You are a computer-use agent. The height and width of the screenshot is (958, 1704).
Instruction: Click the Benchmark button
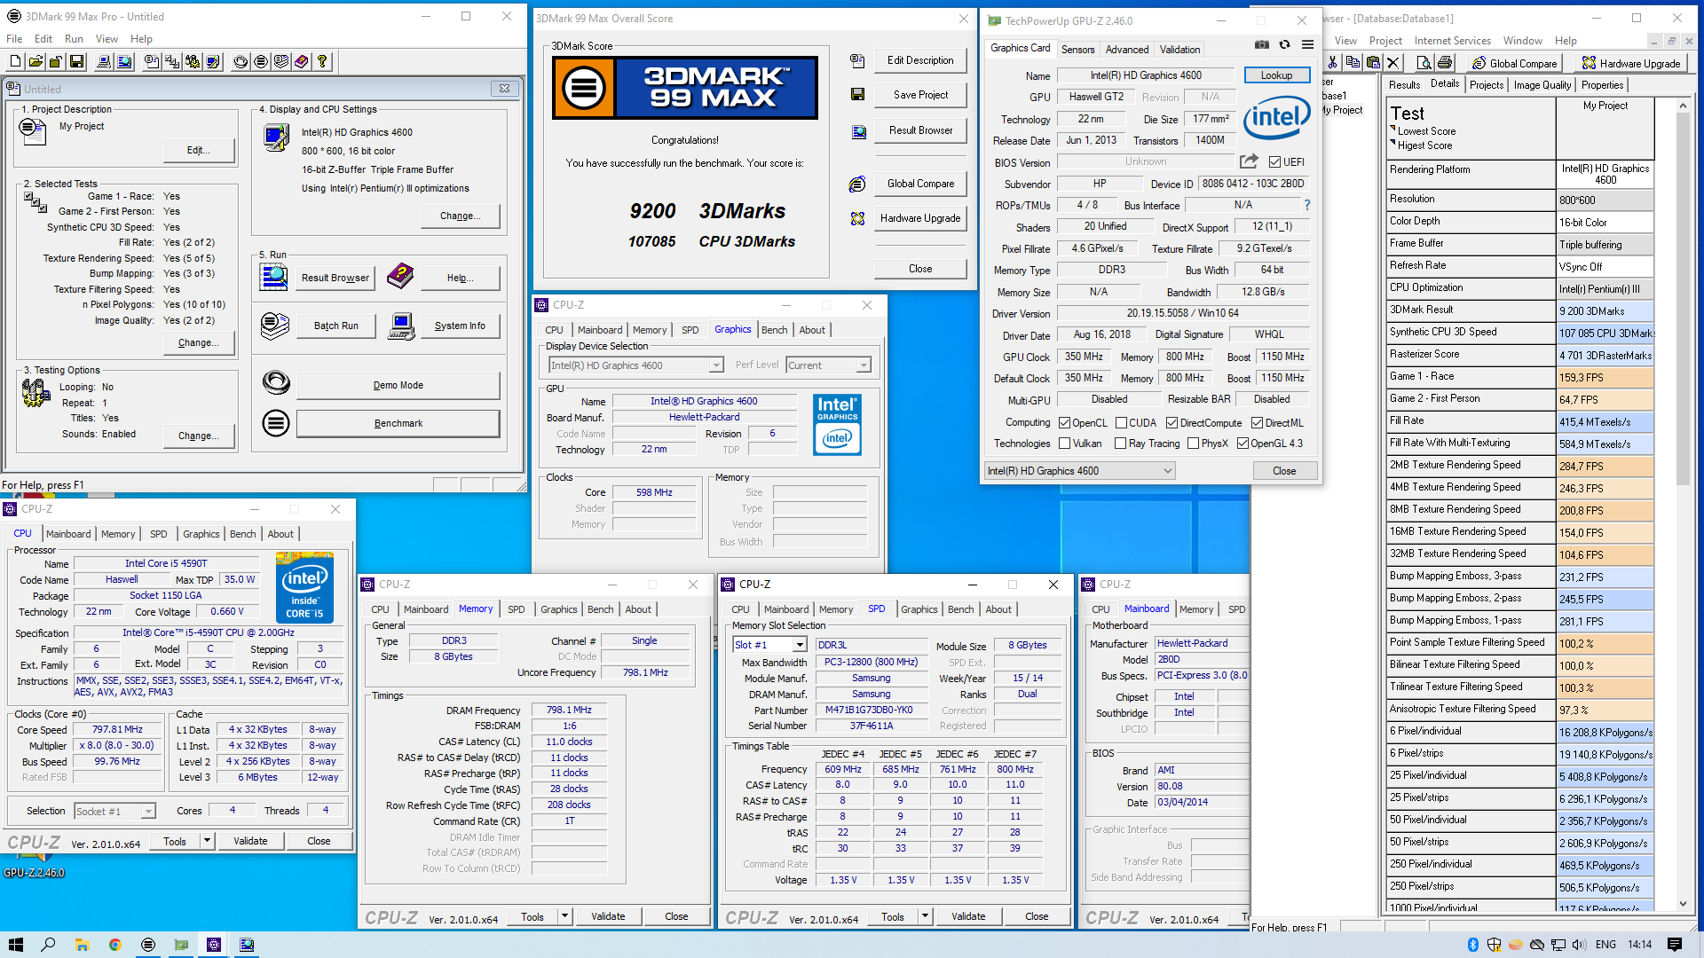coord(398,423)
